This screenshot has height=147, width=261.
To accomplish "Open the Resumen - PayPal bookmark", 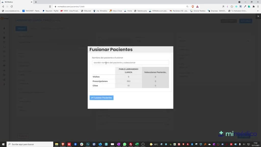I will click(50, 11).
